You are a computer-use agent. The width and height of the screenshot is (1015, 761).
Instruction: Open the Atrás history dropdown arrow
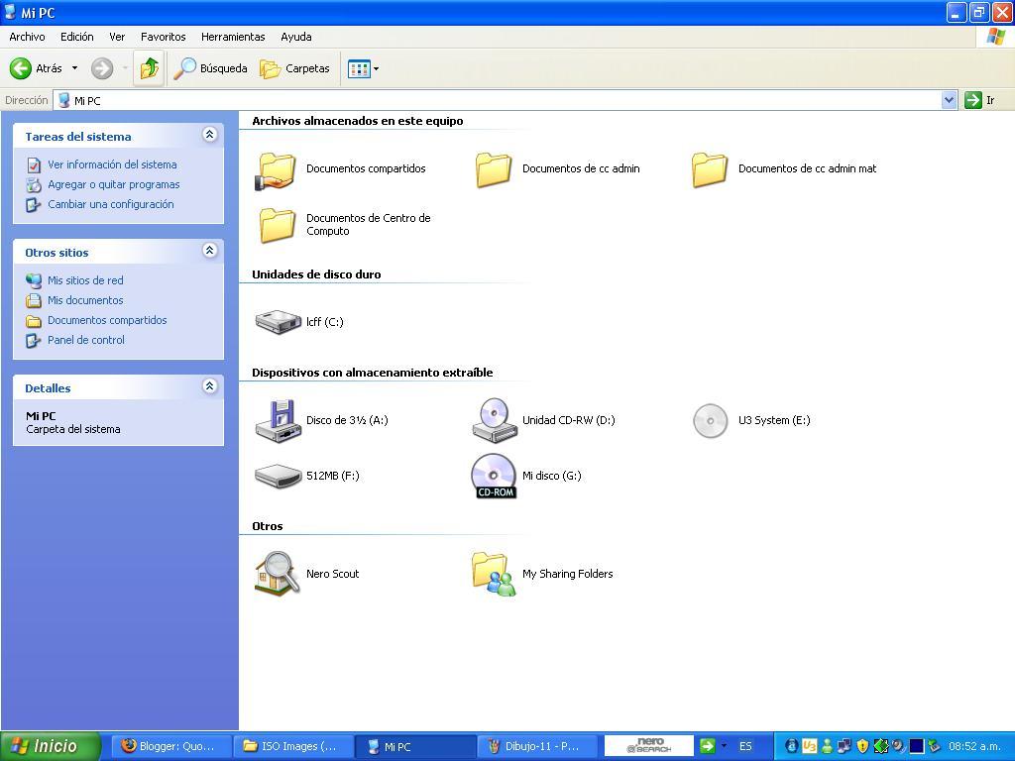coord(74,68)
